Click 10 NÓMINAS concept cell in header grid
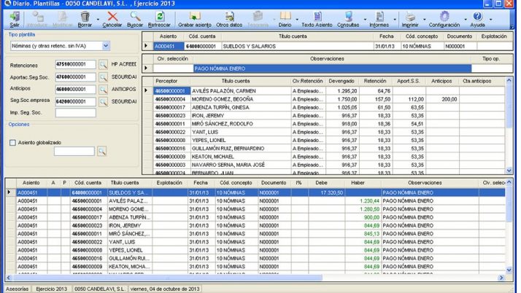 click(x=422, y=47)
